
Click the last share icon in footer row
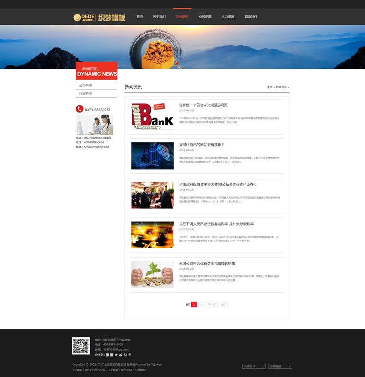point(130,355)
